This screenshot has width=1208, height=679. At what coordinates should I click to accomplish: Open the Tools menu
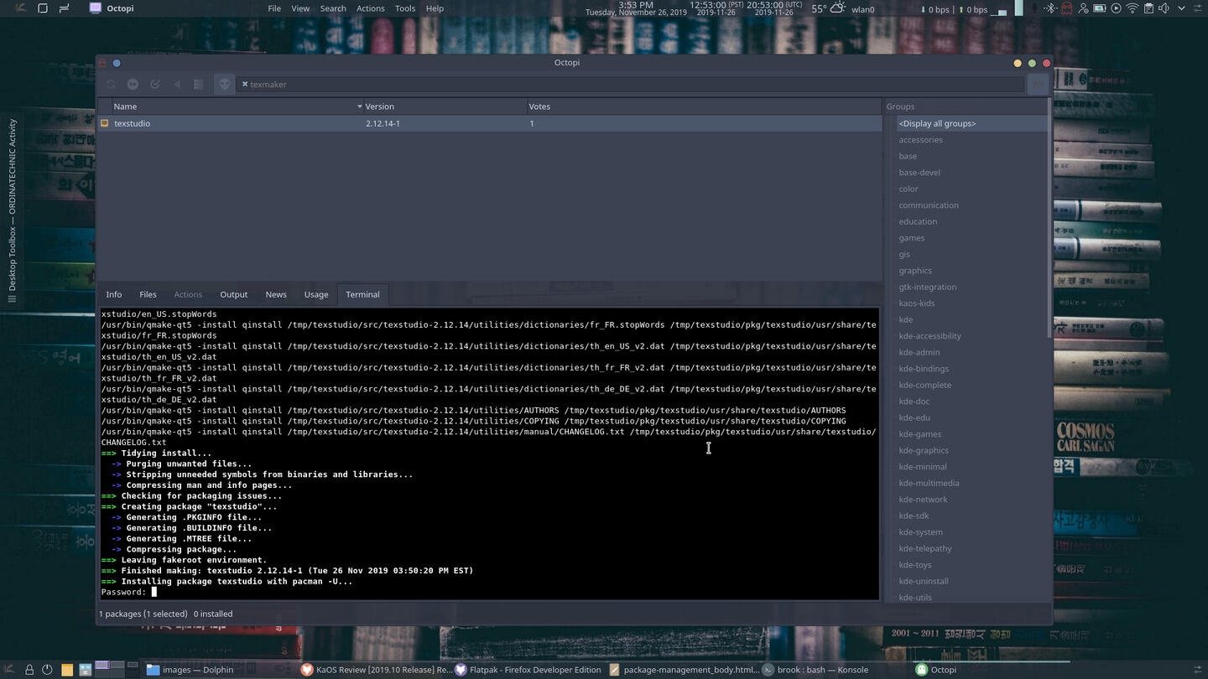[405, 8]
